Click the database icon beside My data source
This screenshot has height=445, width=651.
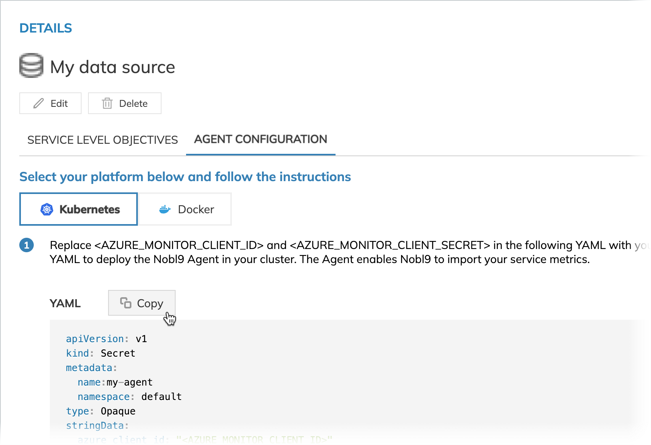point(31,65)
